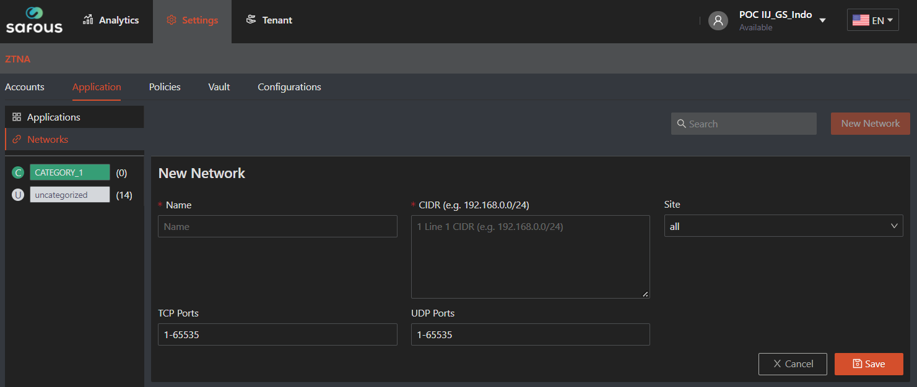
Task: Switch to the Policies tab
Action: coord(165,87)
